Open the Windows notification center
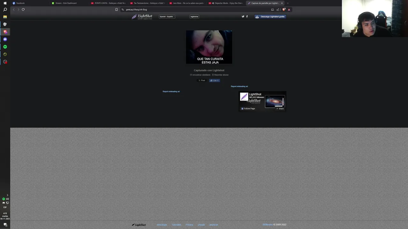The width and height of the screenshot is (408, 229). pos(5,225)
